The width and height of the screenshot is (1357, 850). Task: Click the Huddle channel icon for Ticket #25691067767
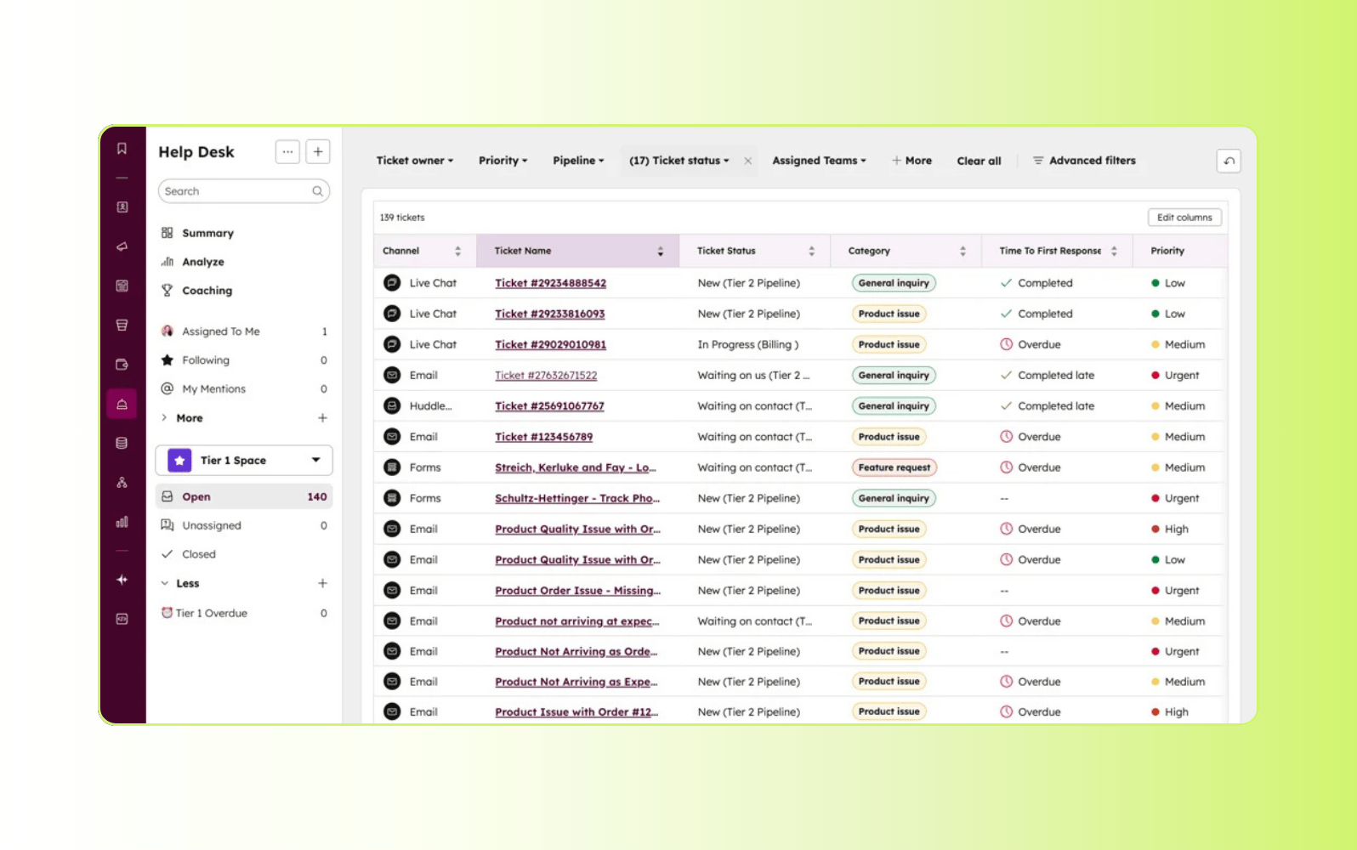392,406
